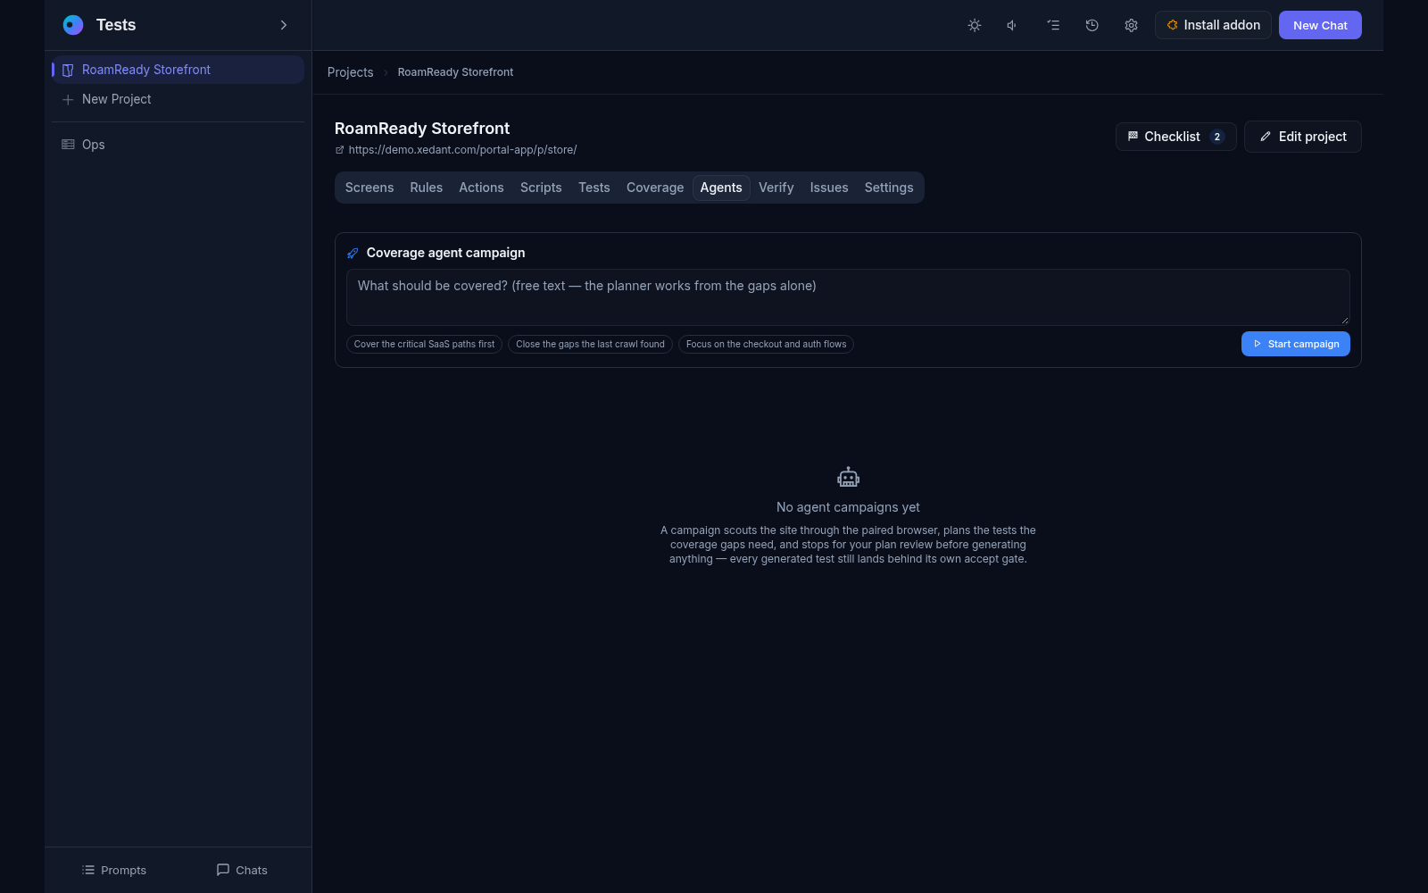Open the project Settings tab

[889, 188]
